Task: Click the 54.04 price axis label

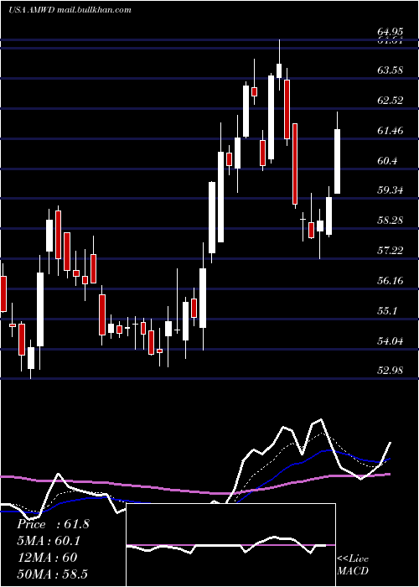Action: [x=391, y=340]
